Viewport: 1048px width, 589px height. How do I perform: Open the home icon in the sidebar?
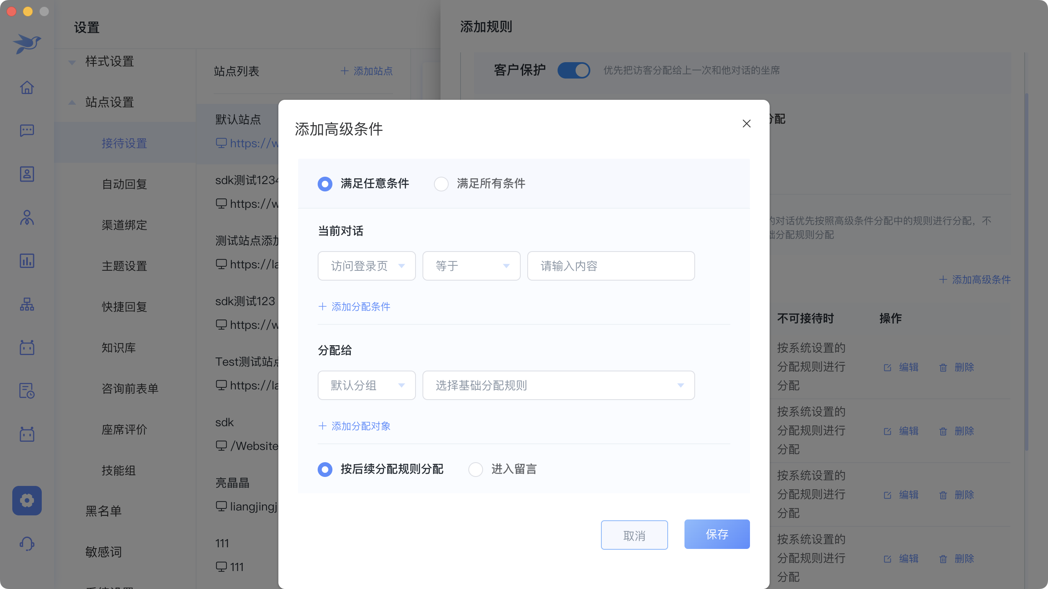click(27, 87)
